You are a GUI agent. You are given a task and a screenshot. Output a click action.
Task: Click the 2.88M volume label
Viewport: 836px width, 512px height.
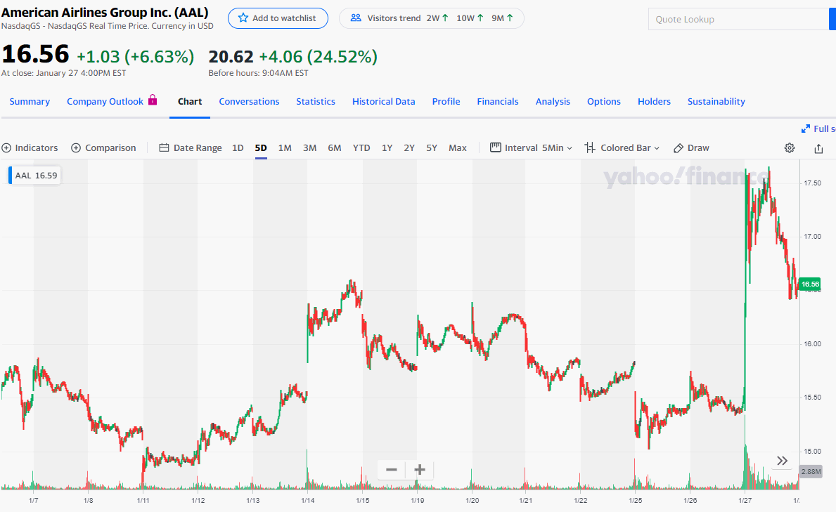(x=811, y=471)
